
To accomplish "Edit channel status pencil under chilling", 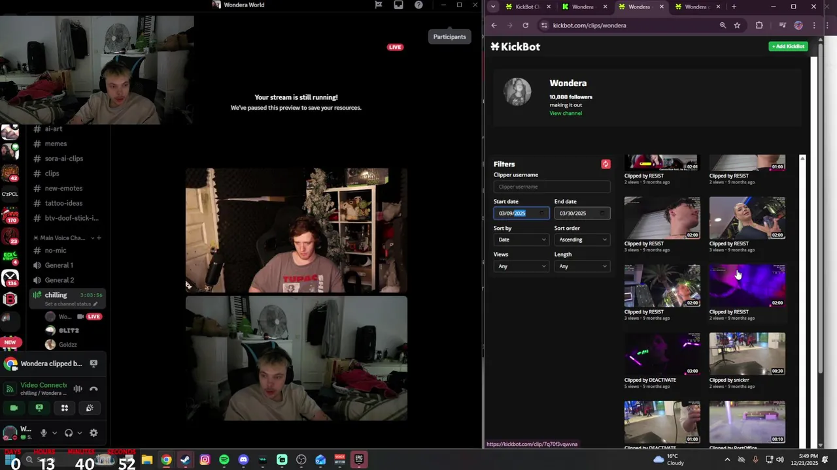I will (x=95, y=304).
